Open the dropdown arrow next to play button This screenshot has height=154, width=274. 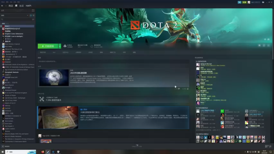(x=60, y=46)
